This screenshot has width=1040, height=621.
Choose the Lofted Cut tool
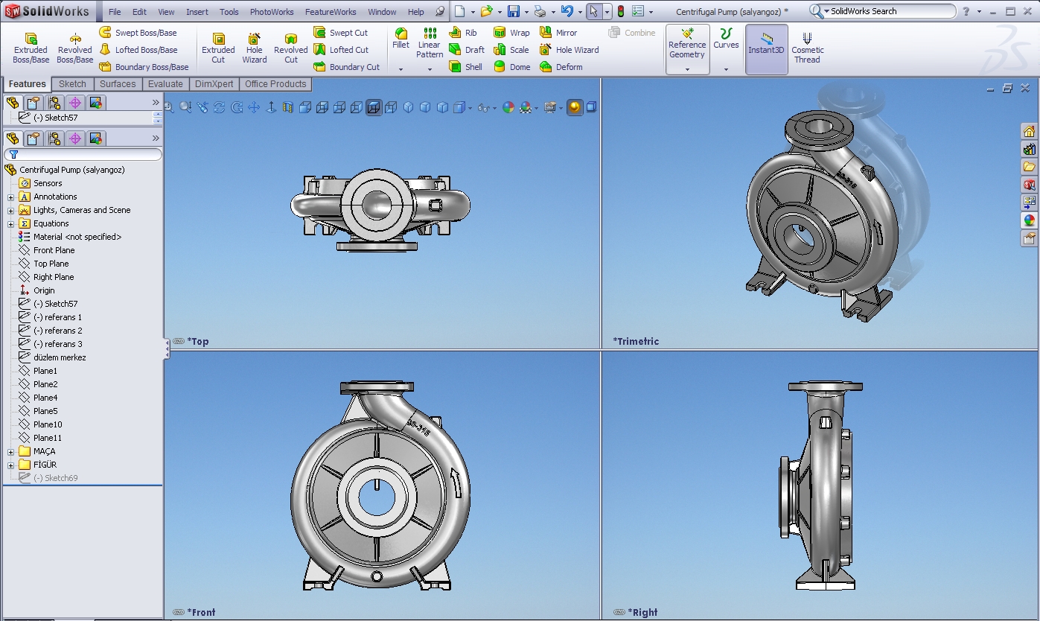point(340,50)
